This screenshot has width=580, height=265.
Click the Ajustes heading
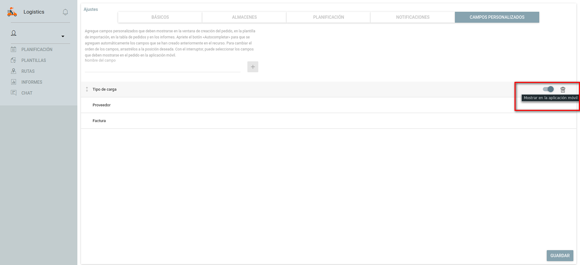(x=91, y=9)
